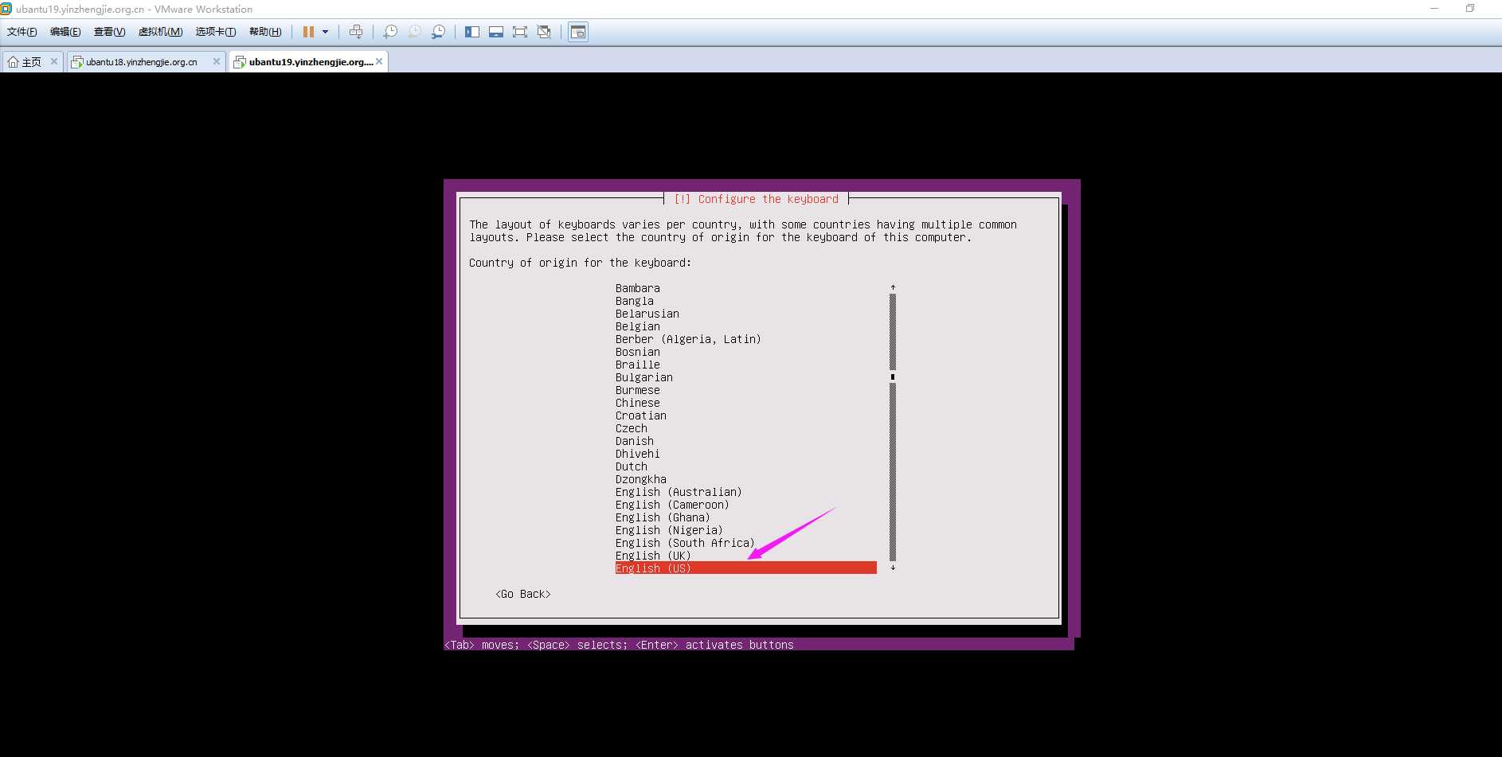The width and height of the screenshot is (1502, 757).
Task: Choose English (South Africa) layout
Action: click(685, 543)
